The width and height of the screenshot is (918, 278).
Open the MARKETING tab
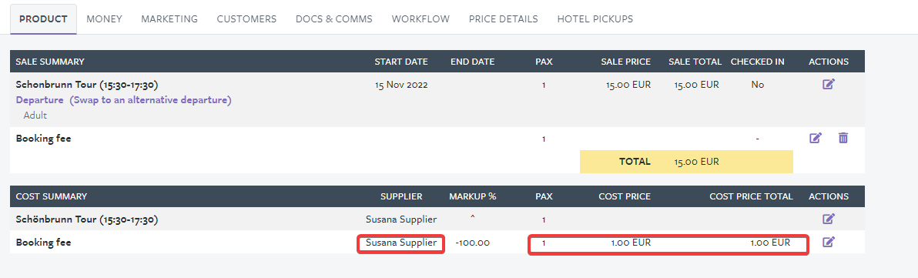(169, 18)
